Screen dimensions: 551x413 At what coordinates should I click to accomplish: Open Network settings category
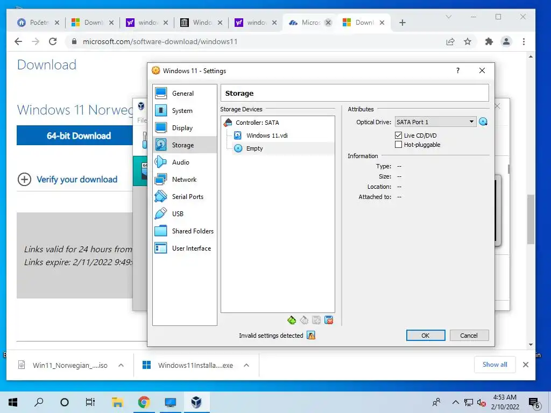pos(185,180)
